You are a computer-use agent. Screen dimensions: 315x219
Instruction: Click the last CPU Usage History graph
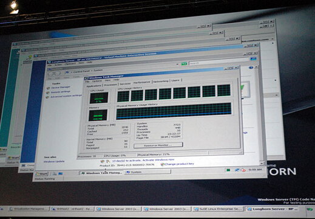(x=224, y=90)
